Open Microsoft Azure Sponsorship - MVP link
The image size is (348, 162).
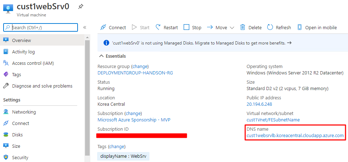(134, 120)
